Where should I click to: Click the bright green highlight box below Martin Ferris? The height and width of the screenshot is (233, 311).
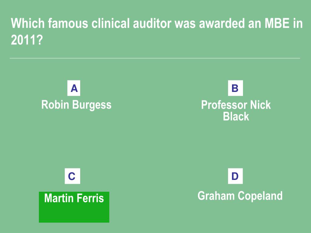[x=74, y=207]
